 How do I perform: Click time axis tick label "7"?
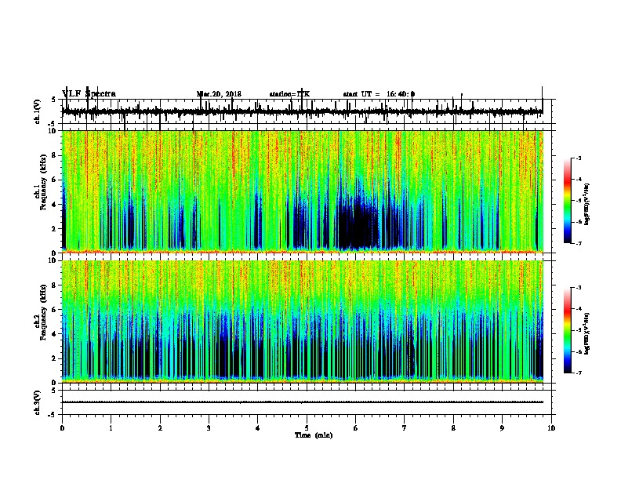(405, 428)
